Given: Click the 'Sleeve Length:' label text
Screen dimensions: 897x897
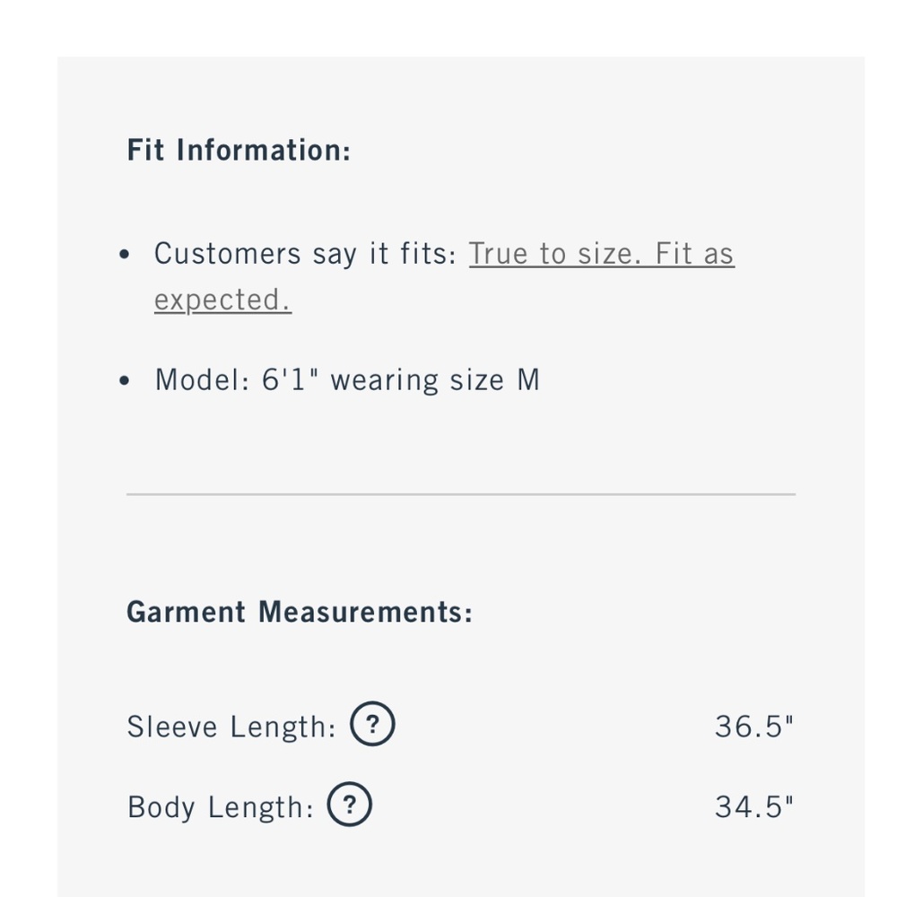Looking at the screenshot, I should [231, 727].
